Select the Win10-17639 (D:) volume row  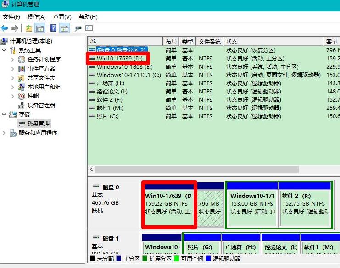214,59
